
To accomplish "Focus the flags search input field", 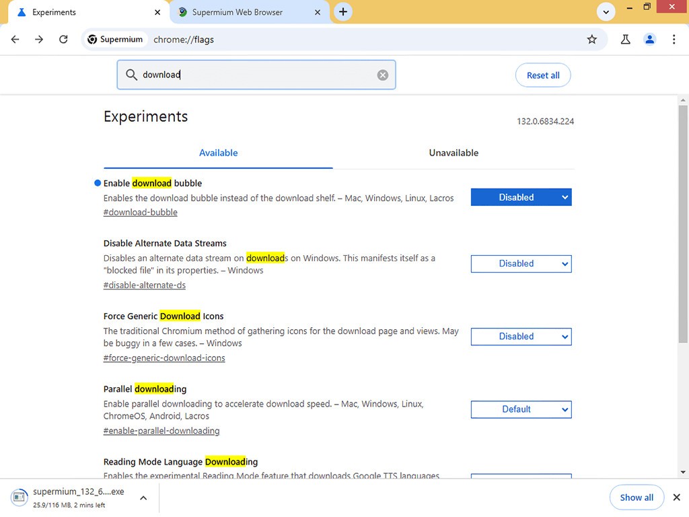I will [x=256, y=75].
